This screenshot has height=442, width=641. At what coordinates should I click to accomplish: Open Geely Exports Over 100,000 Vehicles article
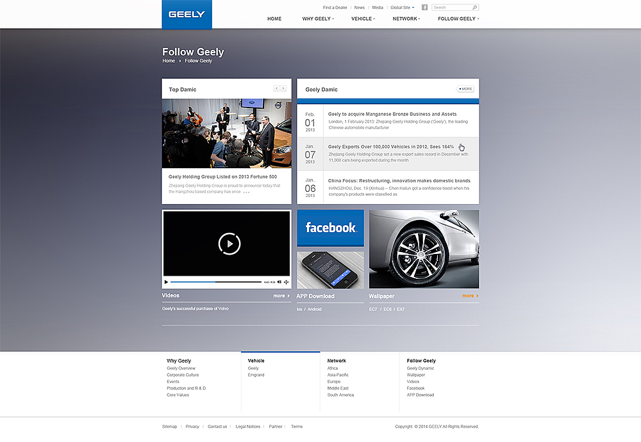(x=391, y=146)
